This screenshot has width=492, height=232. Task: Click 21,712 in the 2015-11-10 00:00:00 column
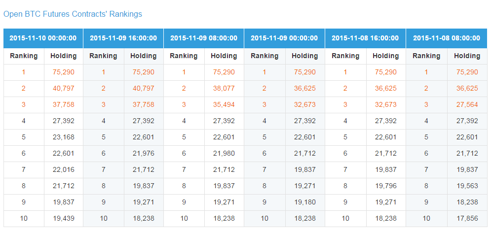click(x=64, y=186)
